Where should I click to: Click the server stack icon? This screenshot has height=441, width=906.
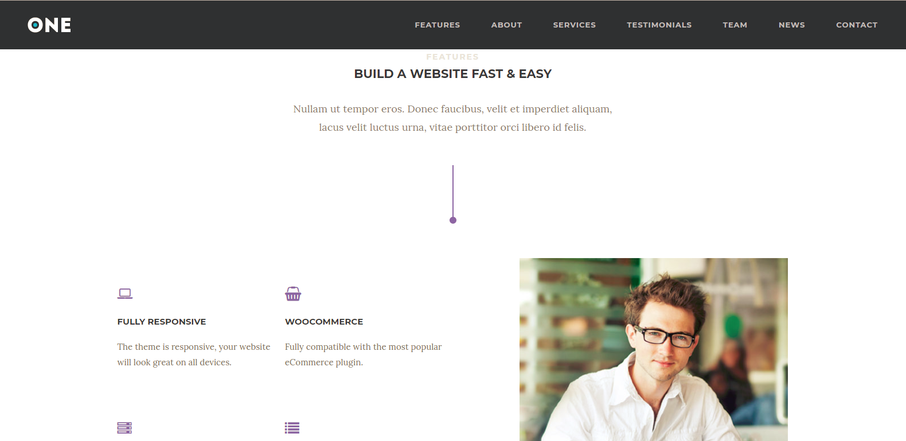(124, 428)
